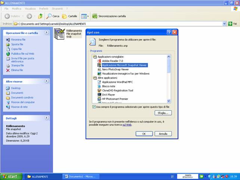
Task: Click the sul Web link
Action: click(x=127, y=125)
